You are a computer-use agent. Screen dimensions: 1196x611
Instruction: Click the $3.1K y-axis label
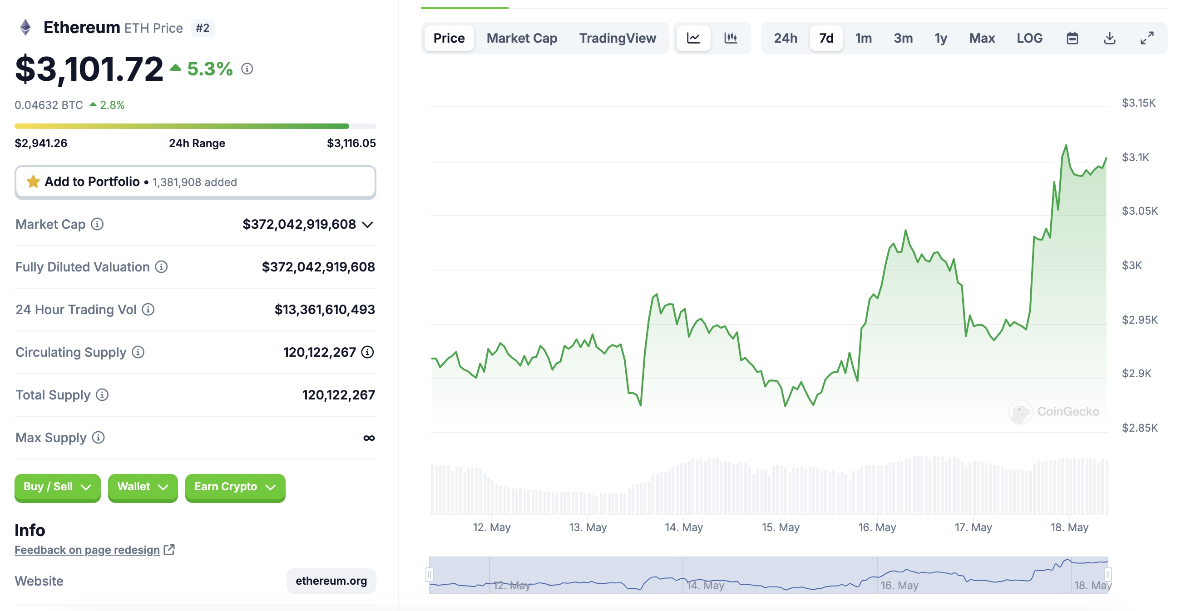click(1135, 158)
